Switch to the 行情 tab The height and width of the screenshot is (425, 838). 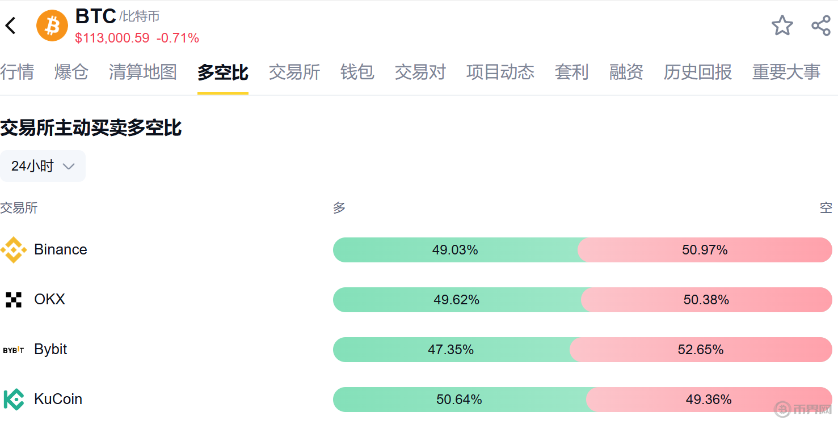(17, 72)
